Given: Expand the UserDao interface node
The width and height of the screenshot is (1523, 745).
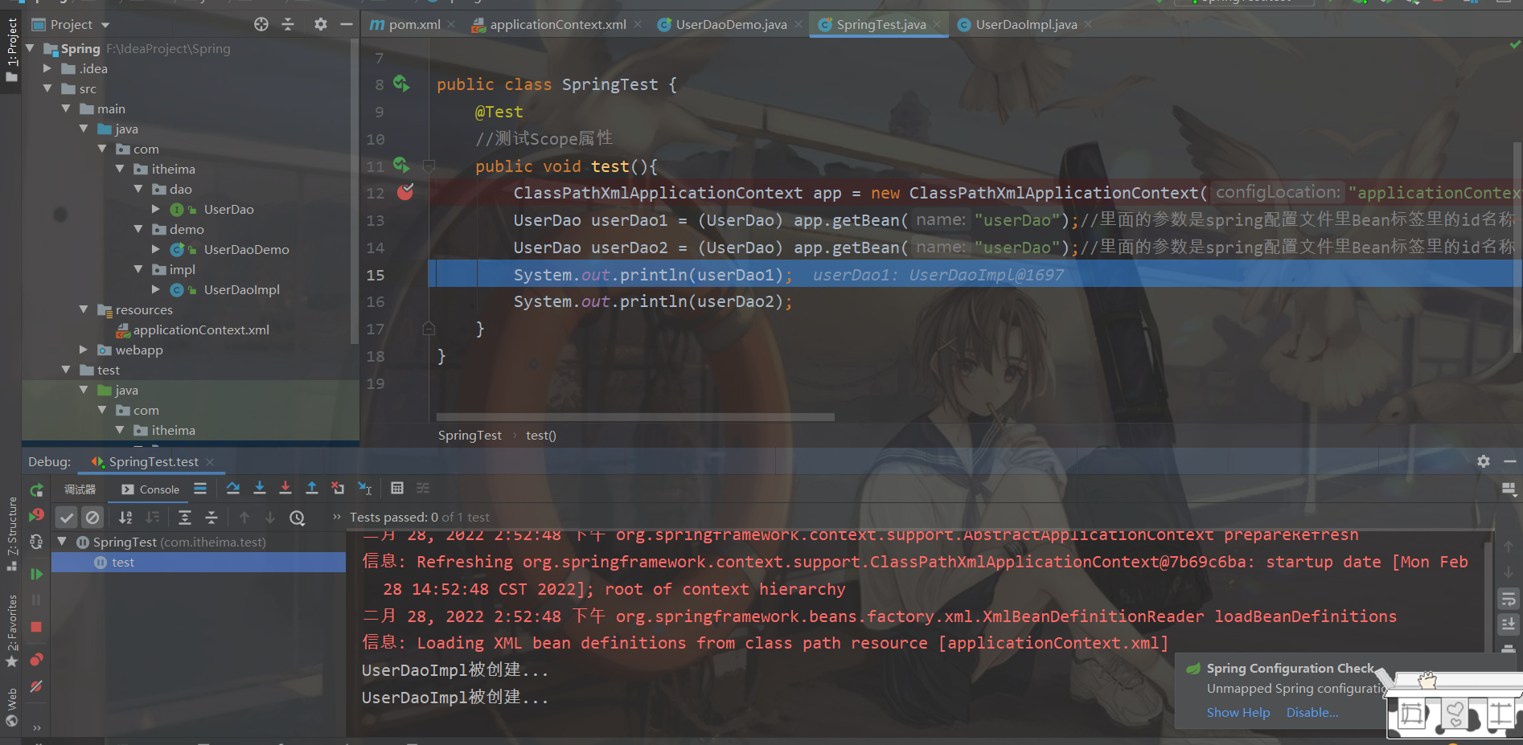Looking at the screenshot, I should tap(156, 209).
